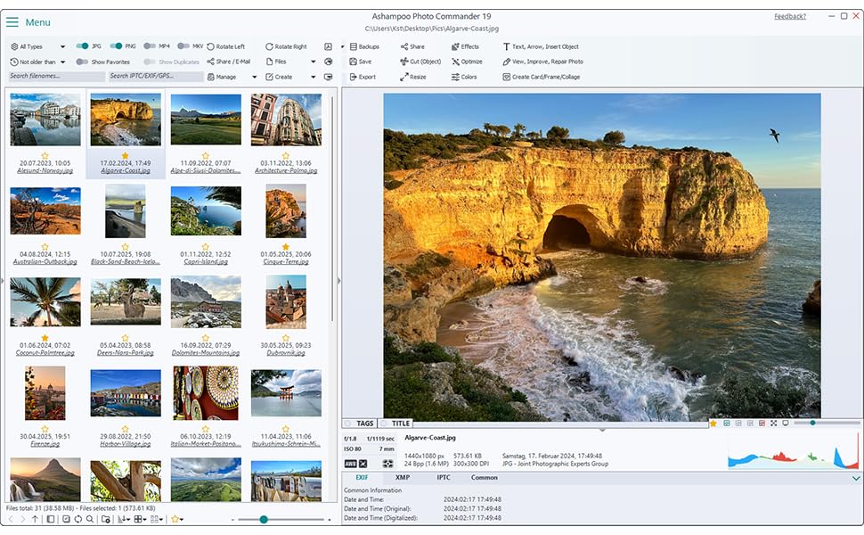Enable the Show Favorites switch
The image size is (864, 535).
coord(82,62)
